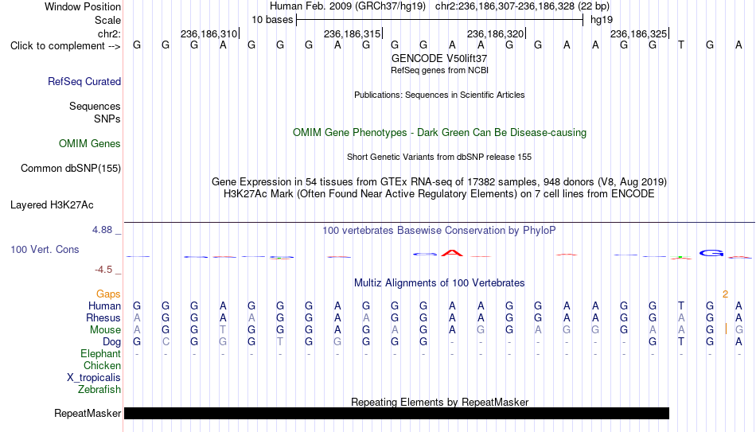Click the Layered H3K27Ac track label
Screen dimensions: 756x432
52,205
